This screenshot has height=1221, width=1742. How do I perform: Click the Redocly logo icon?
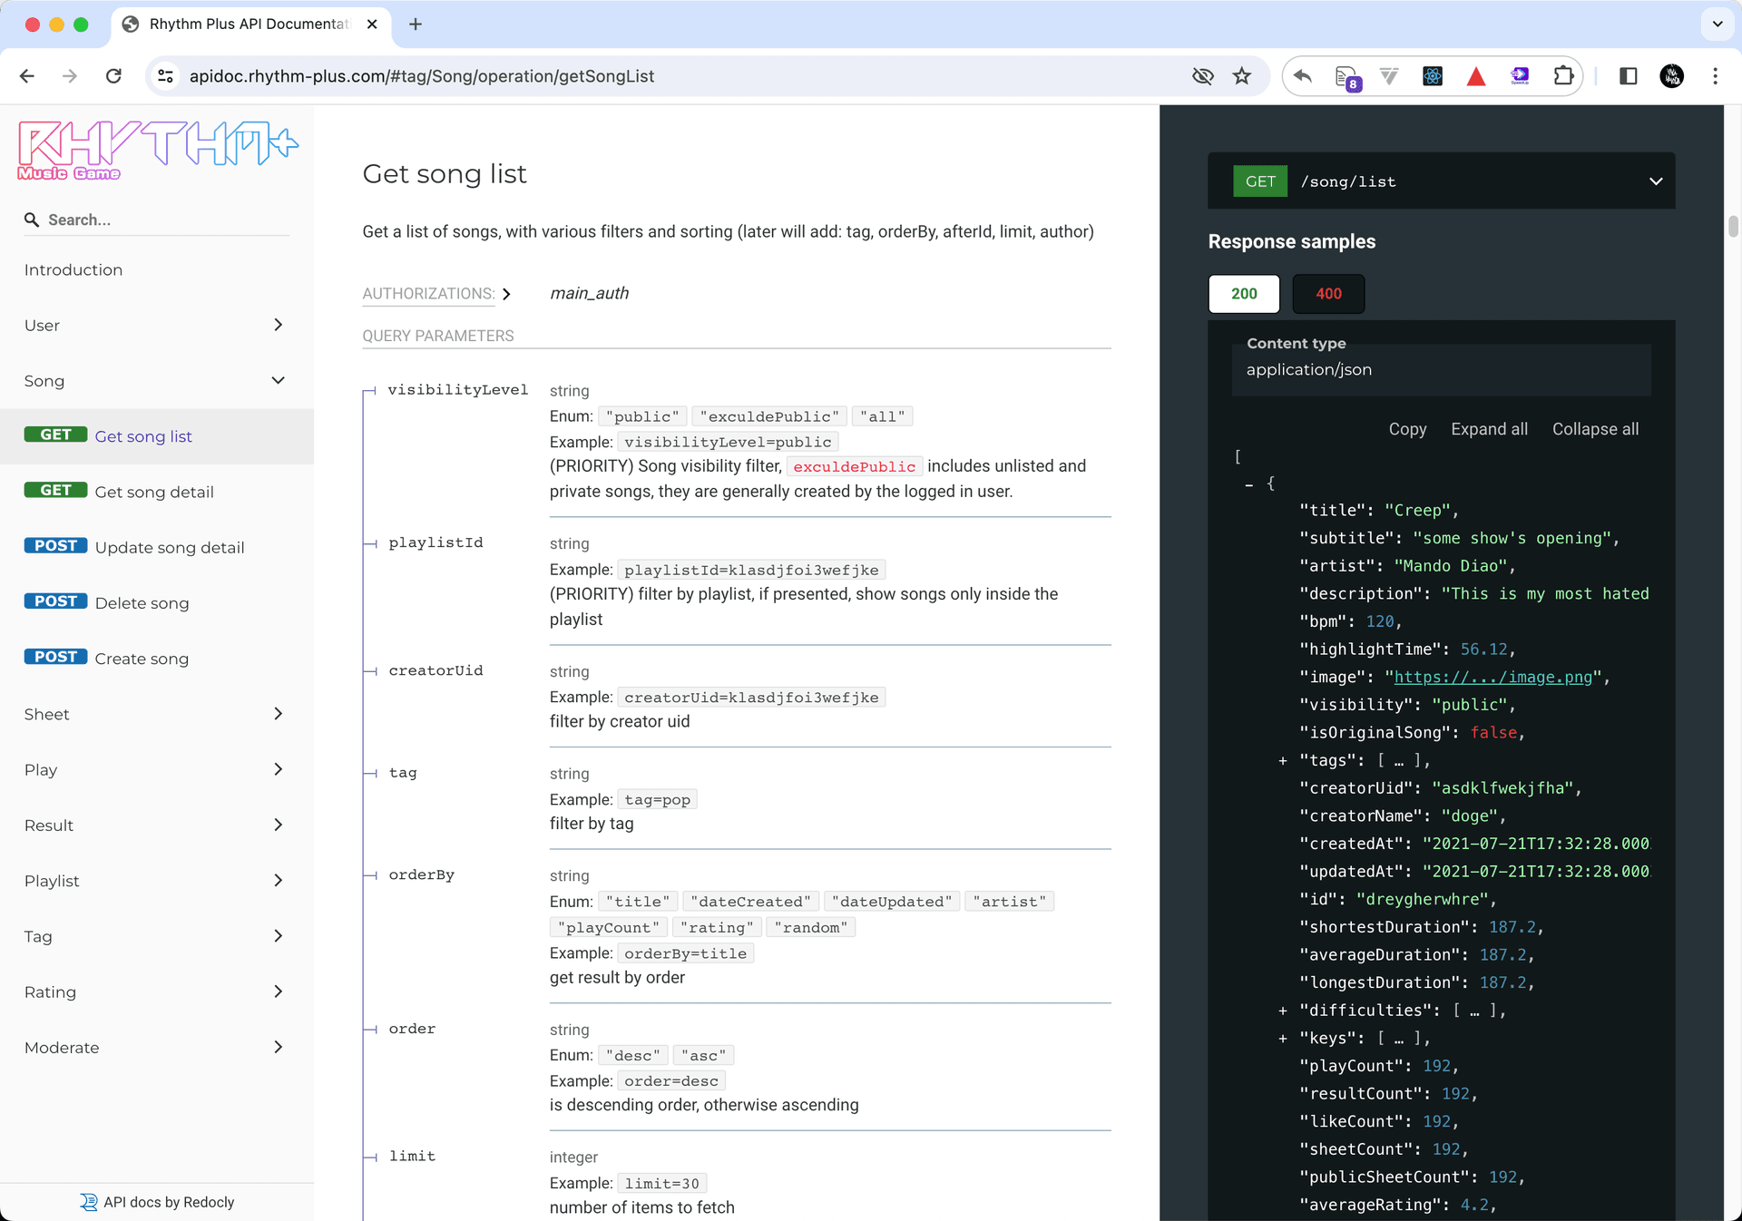88,1202
